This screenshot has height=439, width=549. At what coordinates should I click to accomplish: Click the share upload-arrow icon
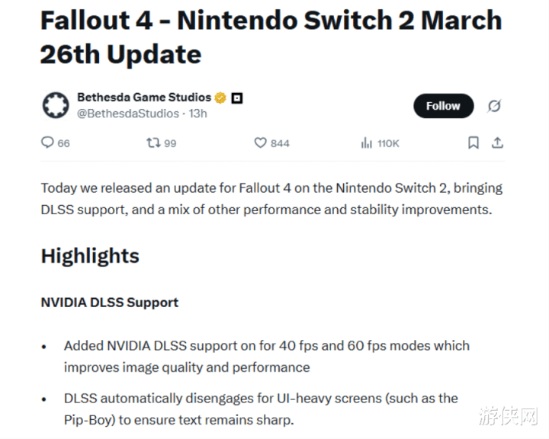coord(497,143)
